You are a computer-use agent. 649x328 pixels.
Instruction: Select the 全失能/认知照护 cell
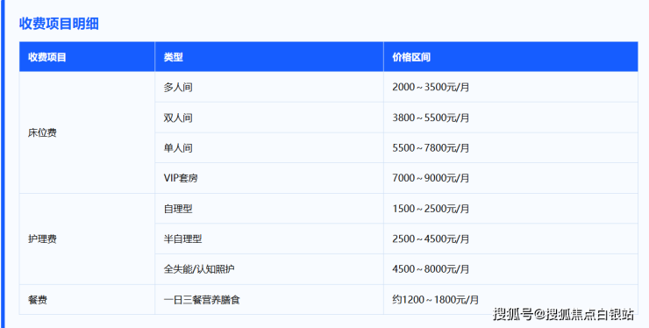pyautogui.click(x=269, y=269)
